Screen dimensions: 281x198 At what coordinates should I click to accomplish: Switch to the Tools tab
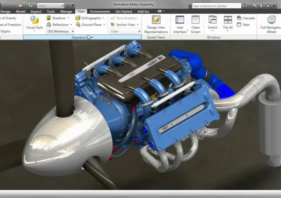coord(51,12)
